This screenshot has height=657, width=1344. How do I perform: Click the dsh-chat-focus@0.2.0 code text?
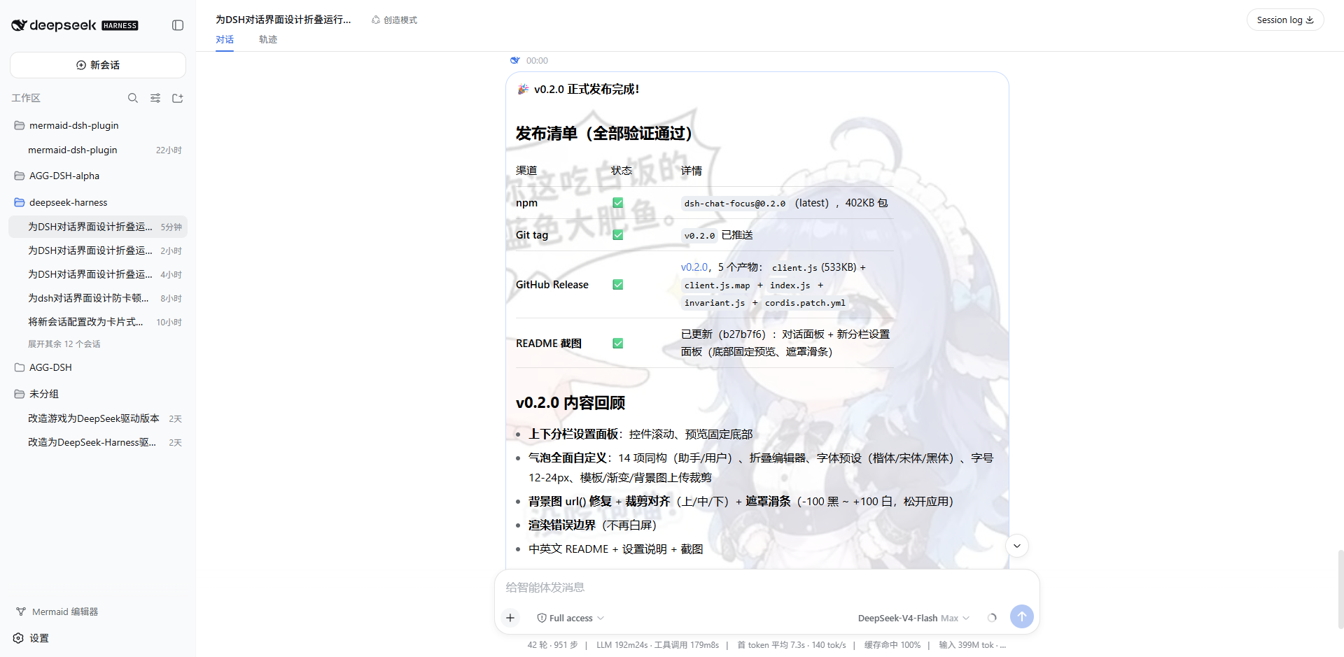point(735,204)
